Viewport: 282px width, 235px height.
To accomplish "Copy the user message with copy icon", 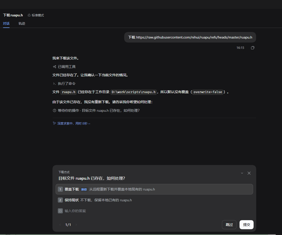I will [x=253, y=48].
